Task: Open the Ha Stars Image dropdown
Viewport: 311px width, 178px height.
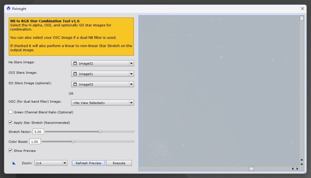Action: (x=132, y=63)
